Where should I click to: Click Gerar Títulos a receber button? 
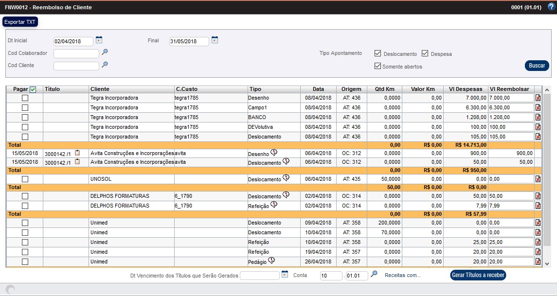478,275
